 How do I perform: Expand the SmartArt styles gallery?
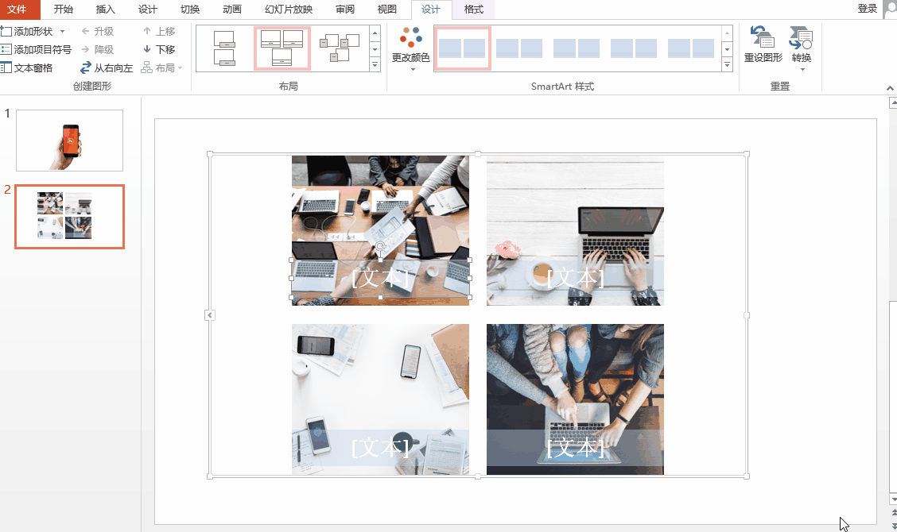727,65
